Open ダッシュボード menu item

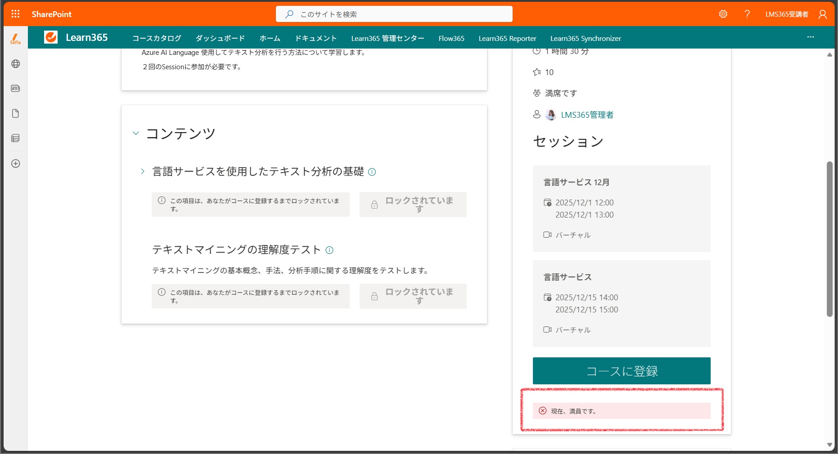pos(220,38)
